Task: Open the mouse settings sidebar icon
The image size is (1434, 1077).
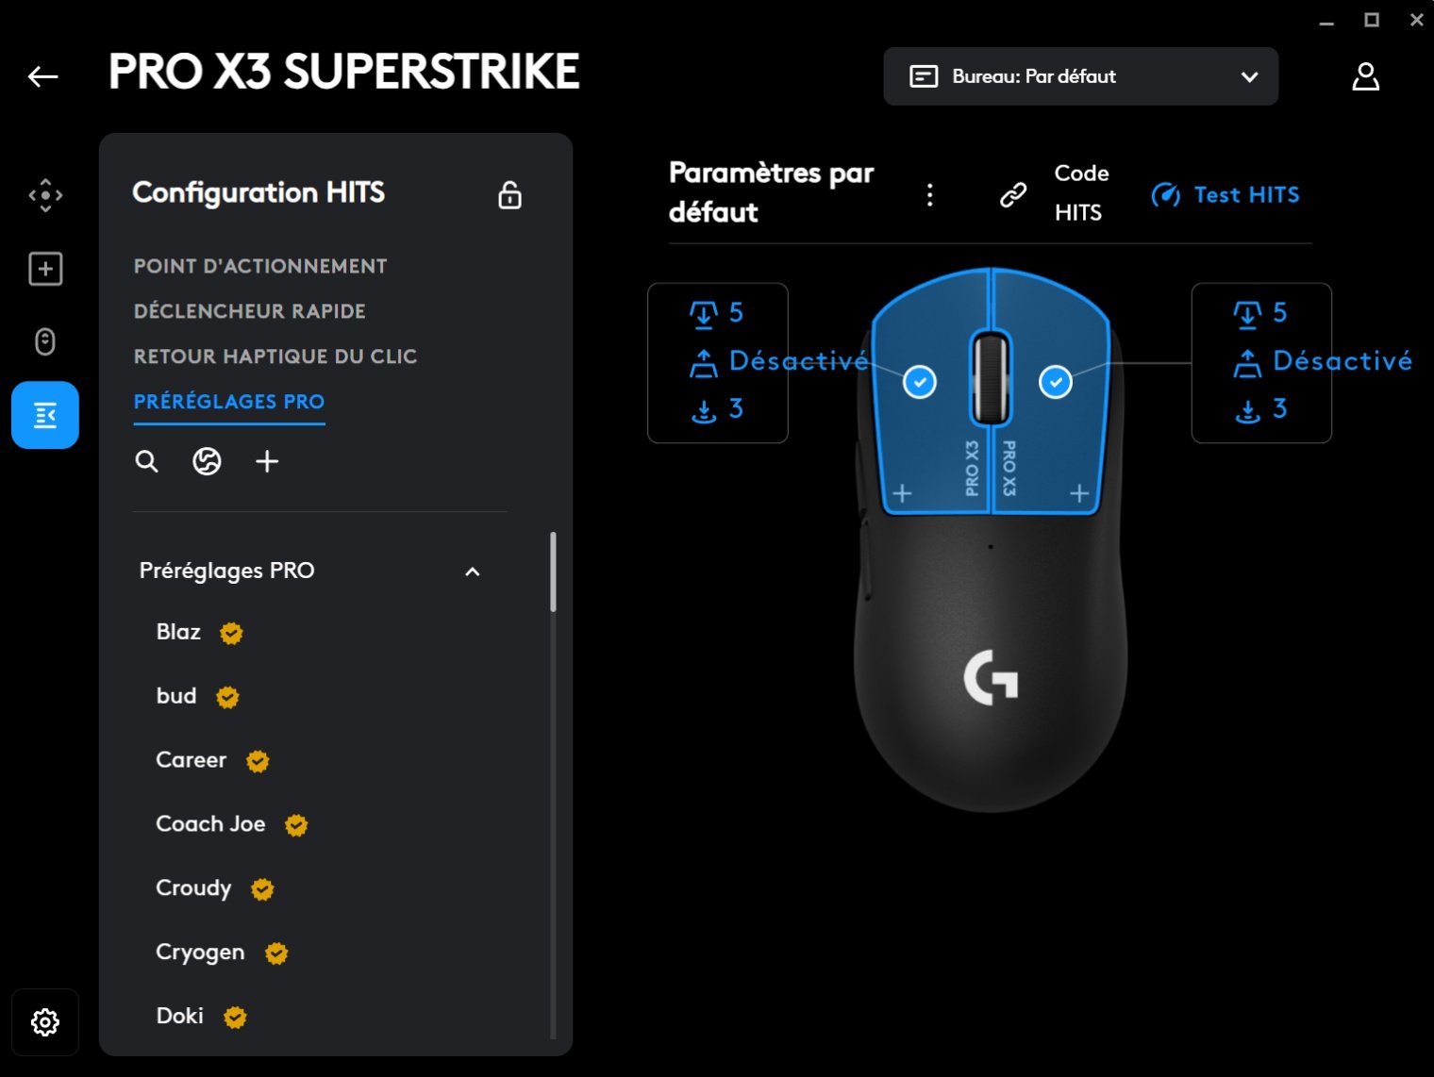Action: click(x=45, y=341)
